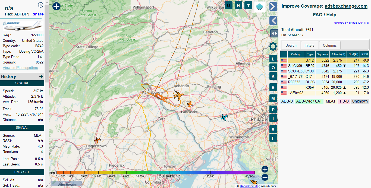Click the large plus button at map top-left
Image resolution: width=371 pixels, height=188 pixels.
tap(56, 6)
